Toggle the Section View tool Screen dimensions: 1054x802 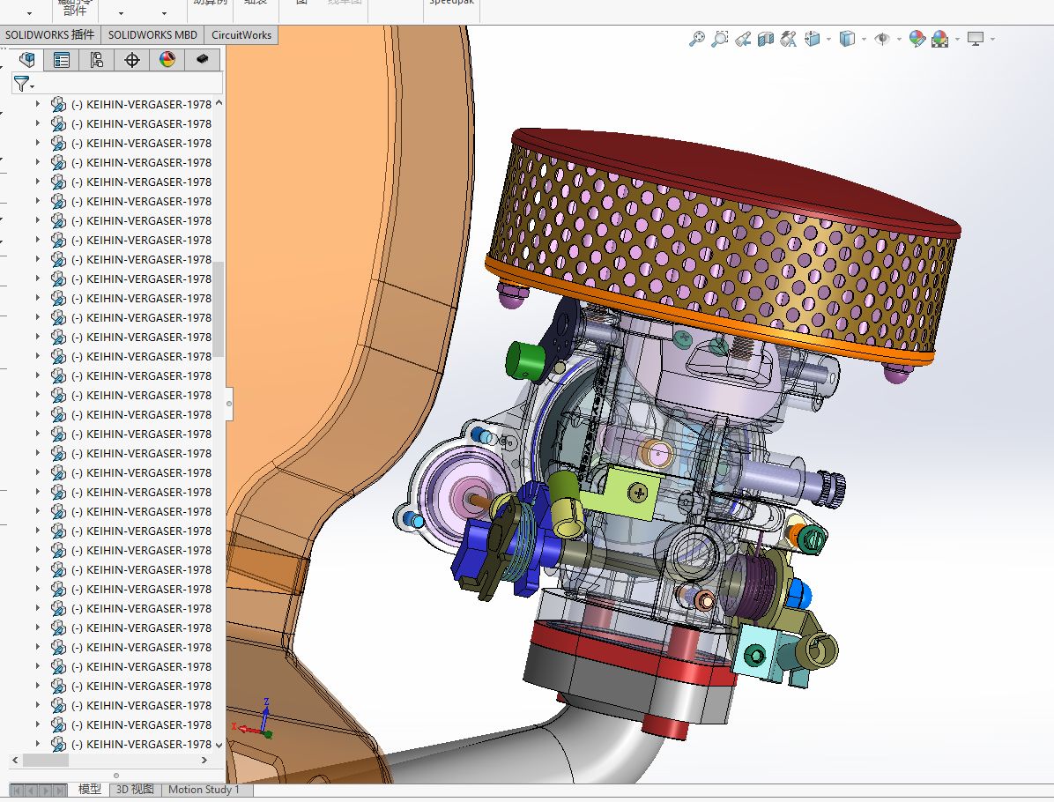tap(766, 39)
